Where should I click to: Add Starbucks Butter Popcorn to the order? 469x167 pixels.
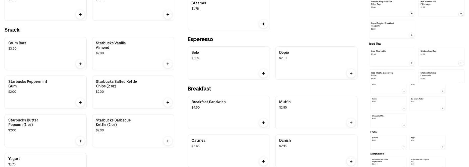coord(80,141)
